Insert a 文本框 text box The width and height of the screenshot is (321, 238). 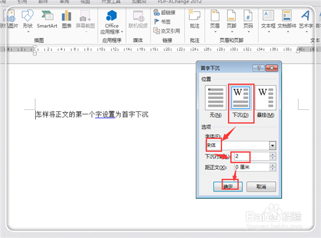[268, 21]
